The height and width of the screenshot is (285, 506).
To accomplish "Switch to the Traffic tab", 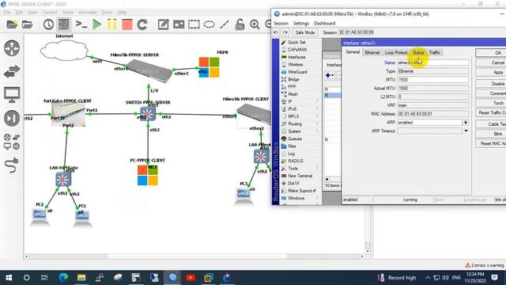I will coord(434,53).
